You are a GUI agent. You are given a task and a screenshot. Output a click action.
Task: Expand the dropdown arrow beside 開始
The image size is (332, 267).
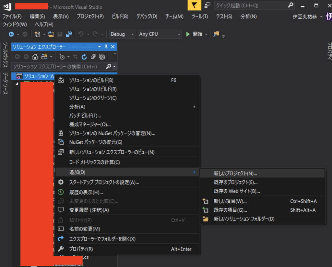click(x=206, y=34)
